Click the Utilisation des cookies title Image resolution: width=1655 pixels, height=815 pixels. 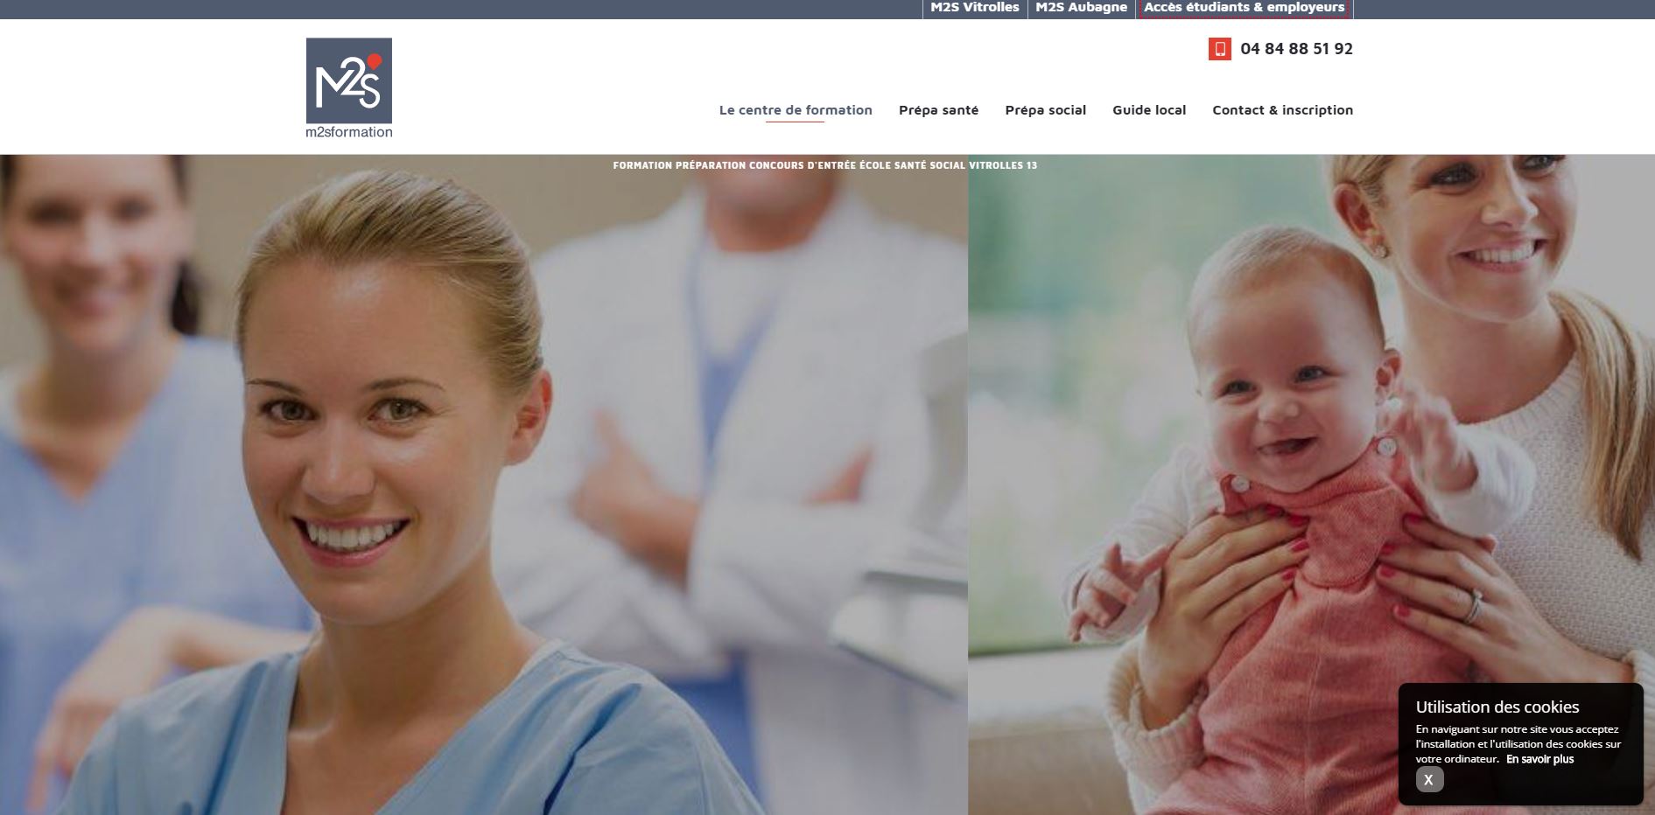point(1497,707)
